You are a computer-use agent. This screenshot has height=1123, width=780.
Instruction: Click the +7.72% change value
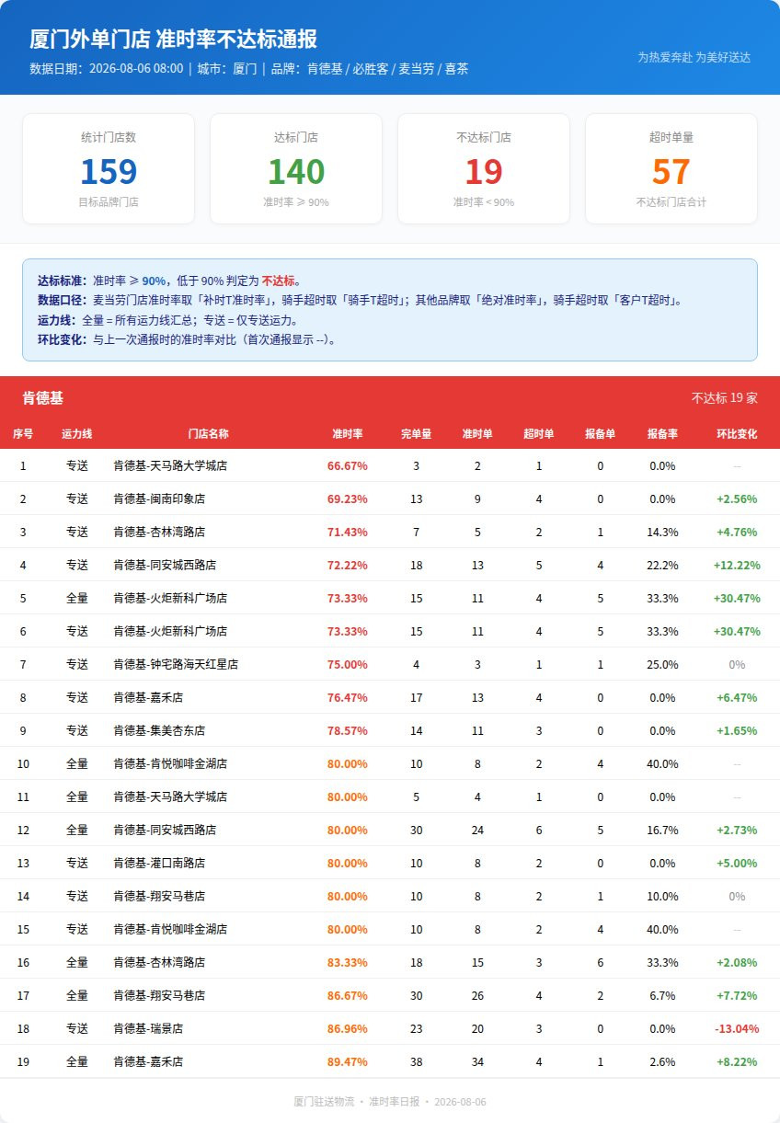pyautogui.click(x=737, y=995)
